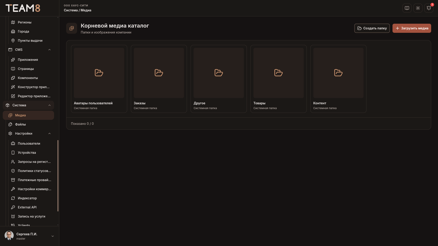Open the Товары folder thumbnail
This screenshot has height=246, width=438.
tap(279, 73)
